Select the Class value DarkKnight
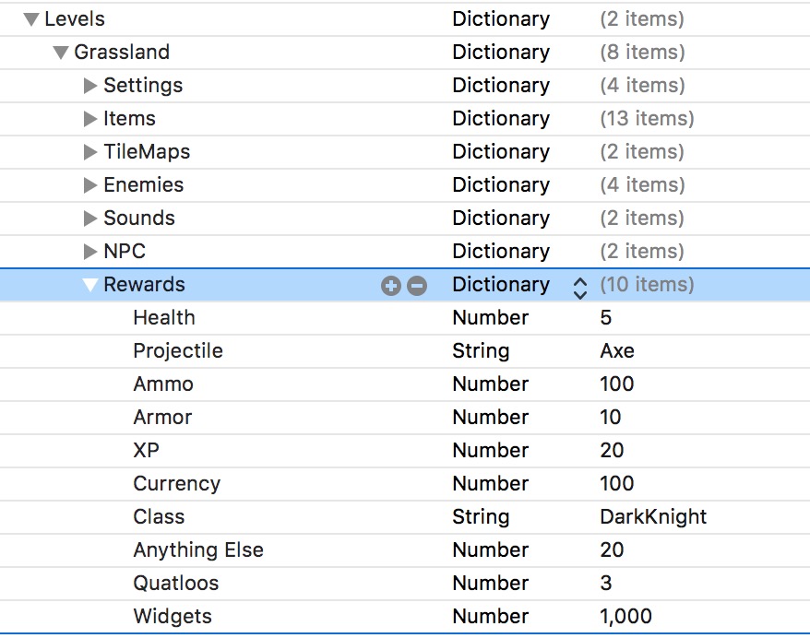The image size is (810, 638). [653, 517]
